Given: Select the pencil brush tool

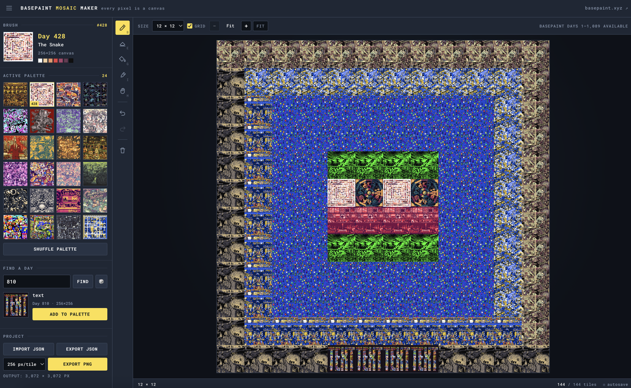Looking at the screenshot, I should point(123,28).
